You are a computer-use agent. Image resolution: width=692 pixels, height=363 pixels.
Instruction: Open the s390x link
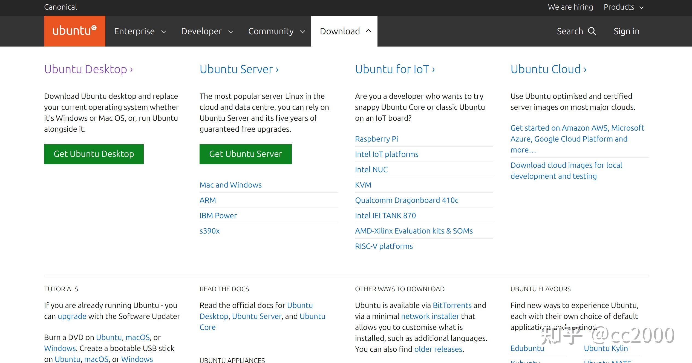click(x=210, y=231)
